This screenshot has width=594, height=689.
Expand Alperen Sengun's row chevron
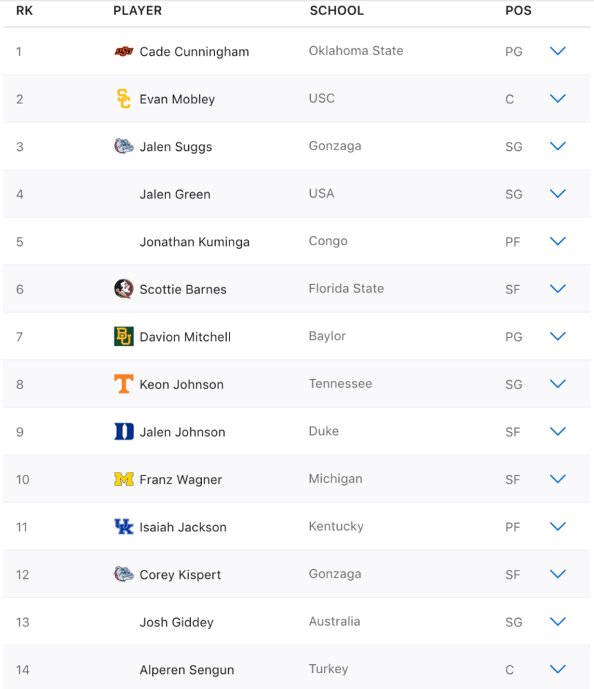coord(557,669)
